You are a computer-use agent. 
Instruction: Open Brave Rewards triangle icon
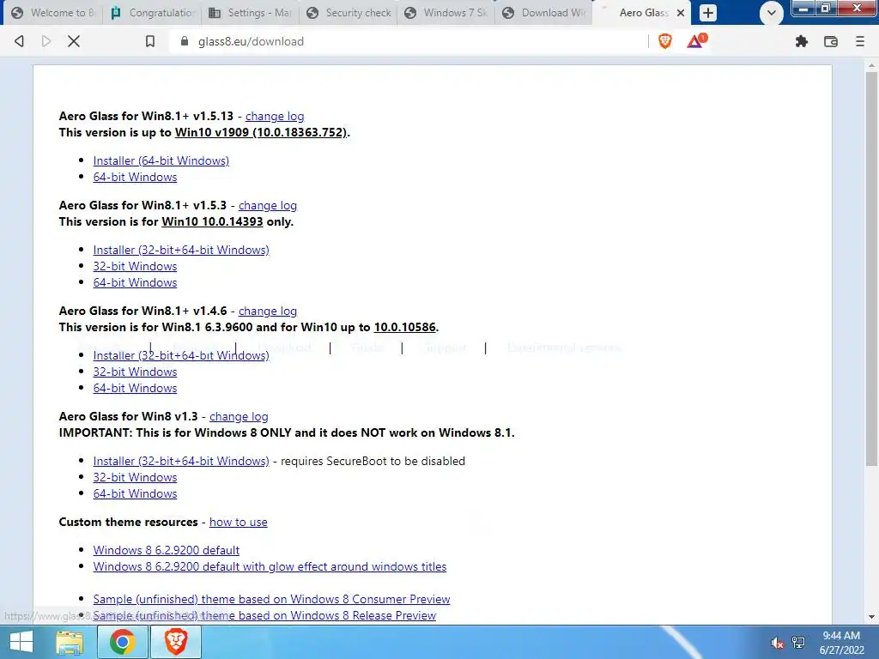point(695,41)
